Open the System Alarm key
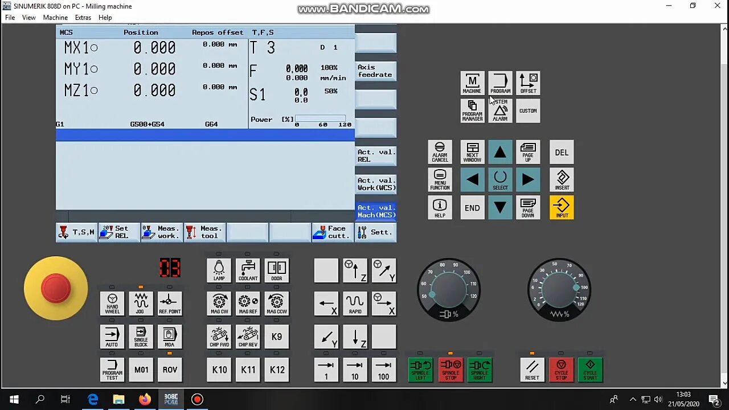 (500, 110)
